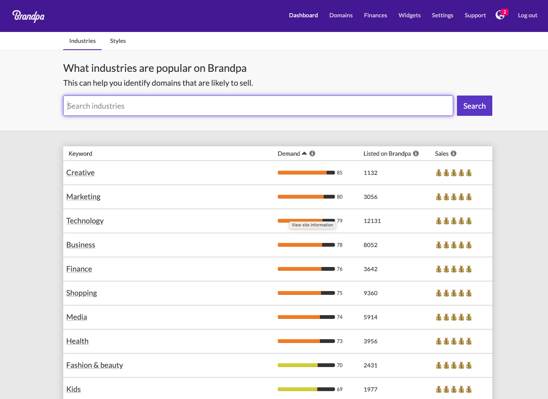The image size is (548, 399).
Task: Click the listed count 9360 for Shopping
Action: click(371, 293)
